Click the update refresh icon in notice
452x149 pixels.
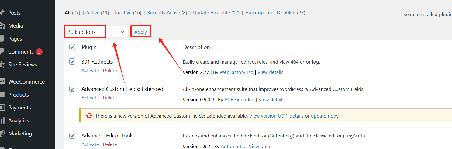tap(89, 116)
